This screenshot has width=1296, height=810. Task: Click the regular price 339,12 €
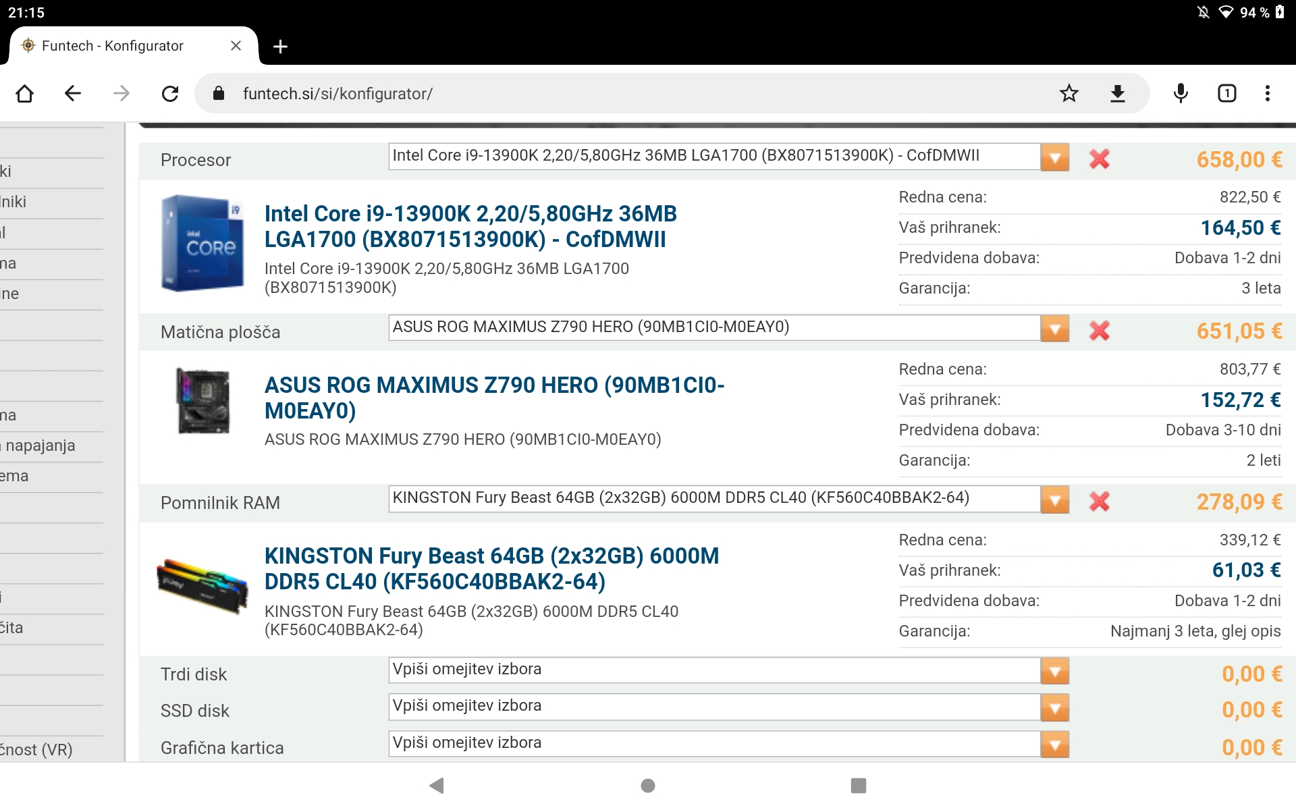click(1250, 540)
